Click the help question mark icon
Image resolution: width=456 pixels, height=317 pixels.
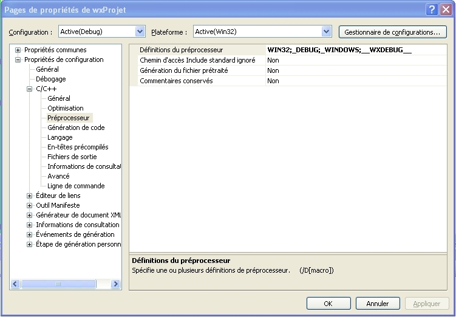431,9
